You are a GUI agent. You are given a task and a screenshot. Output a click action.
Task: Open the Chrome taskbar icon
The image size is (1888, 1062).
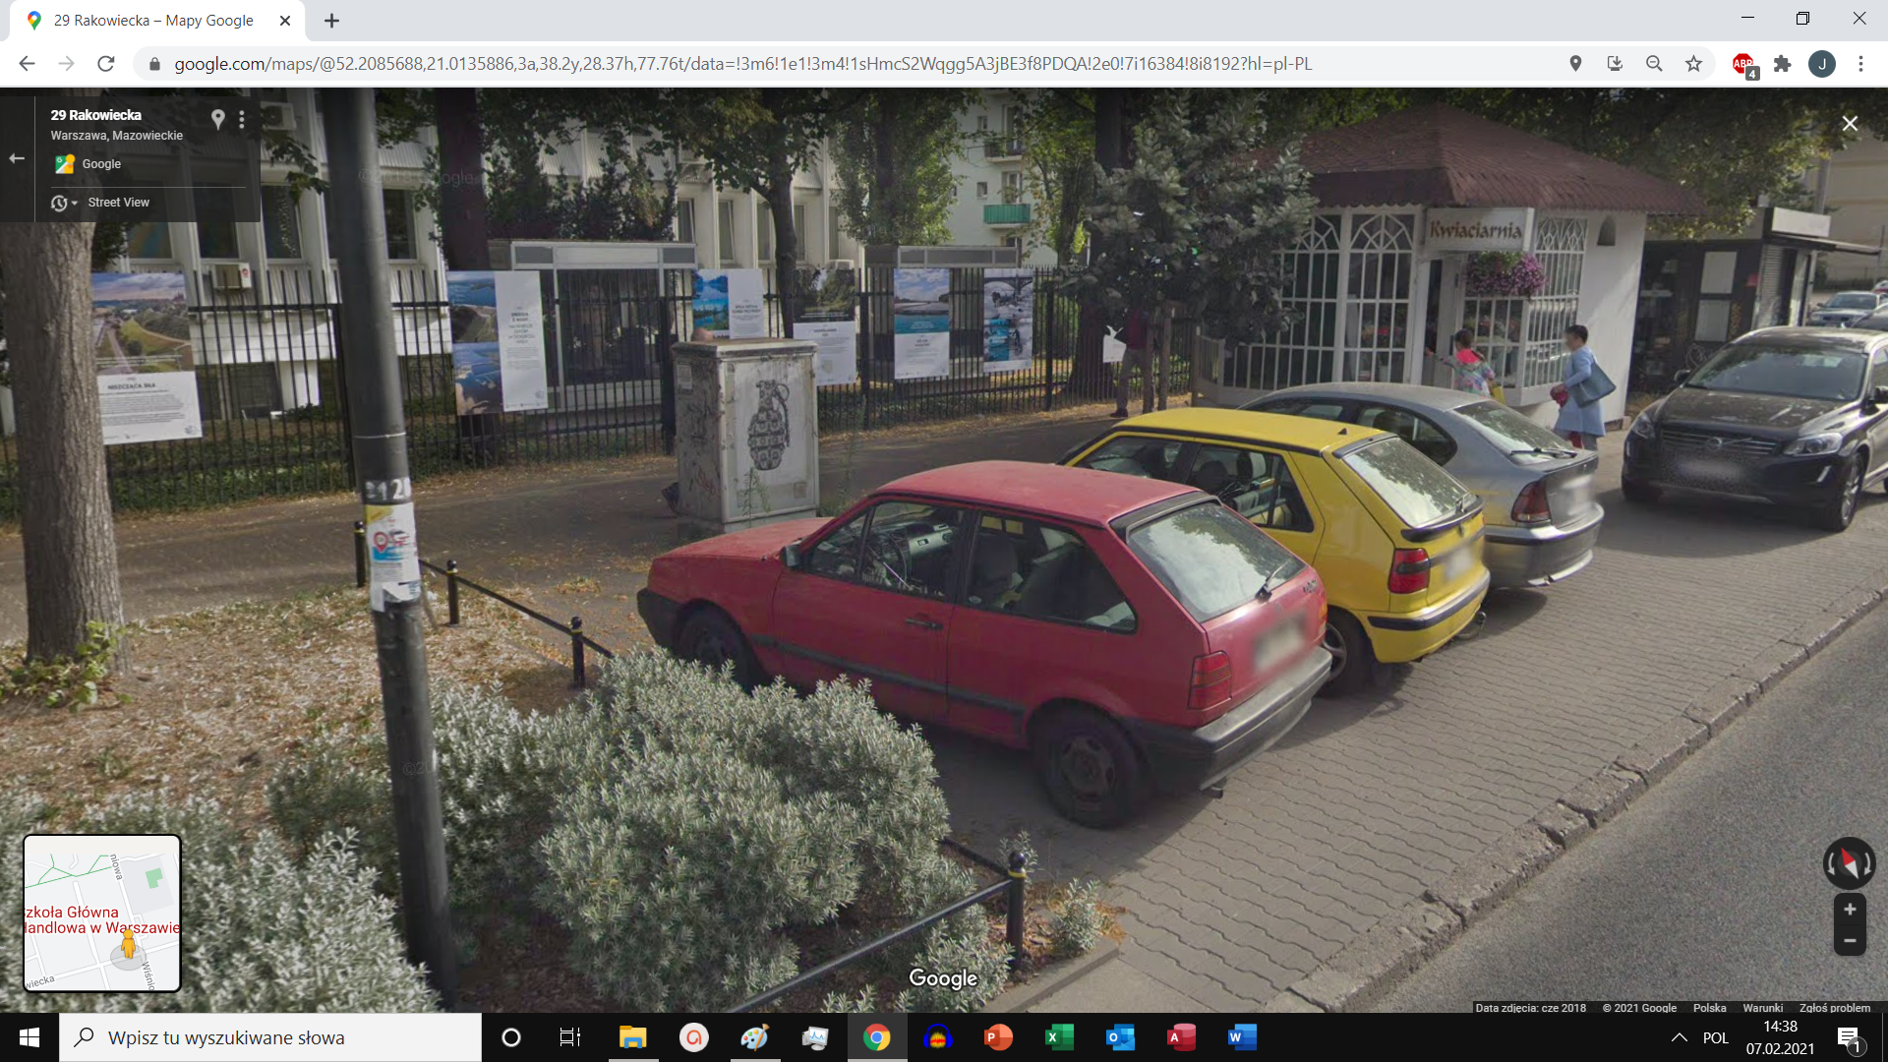[876, 1037]
